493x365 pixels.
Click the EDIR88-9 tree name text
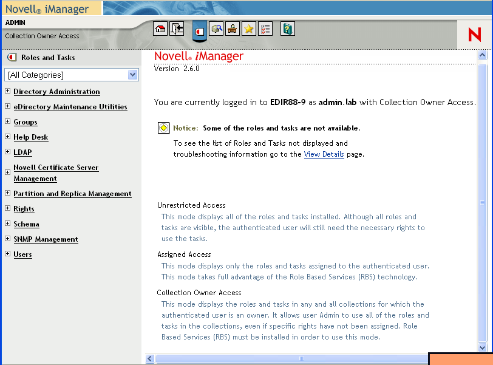(x=288, y=102)
